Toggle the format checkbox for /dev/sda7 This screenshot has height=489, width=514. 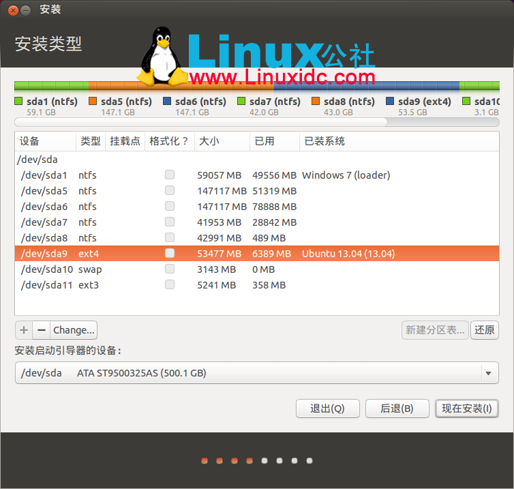pos(170,222)
